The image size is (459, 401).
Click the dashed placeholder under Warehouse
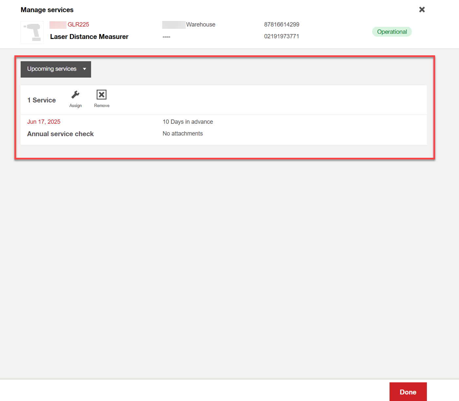coord(166,37)
